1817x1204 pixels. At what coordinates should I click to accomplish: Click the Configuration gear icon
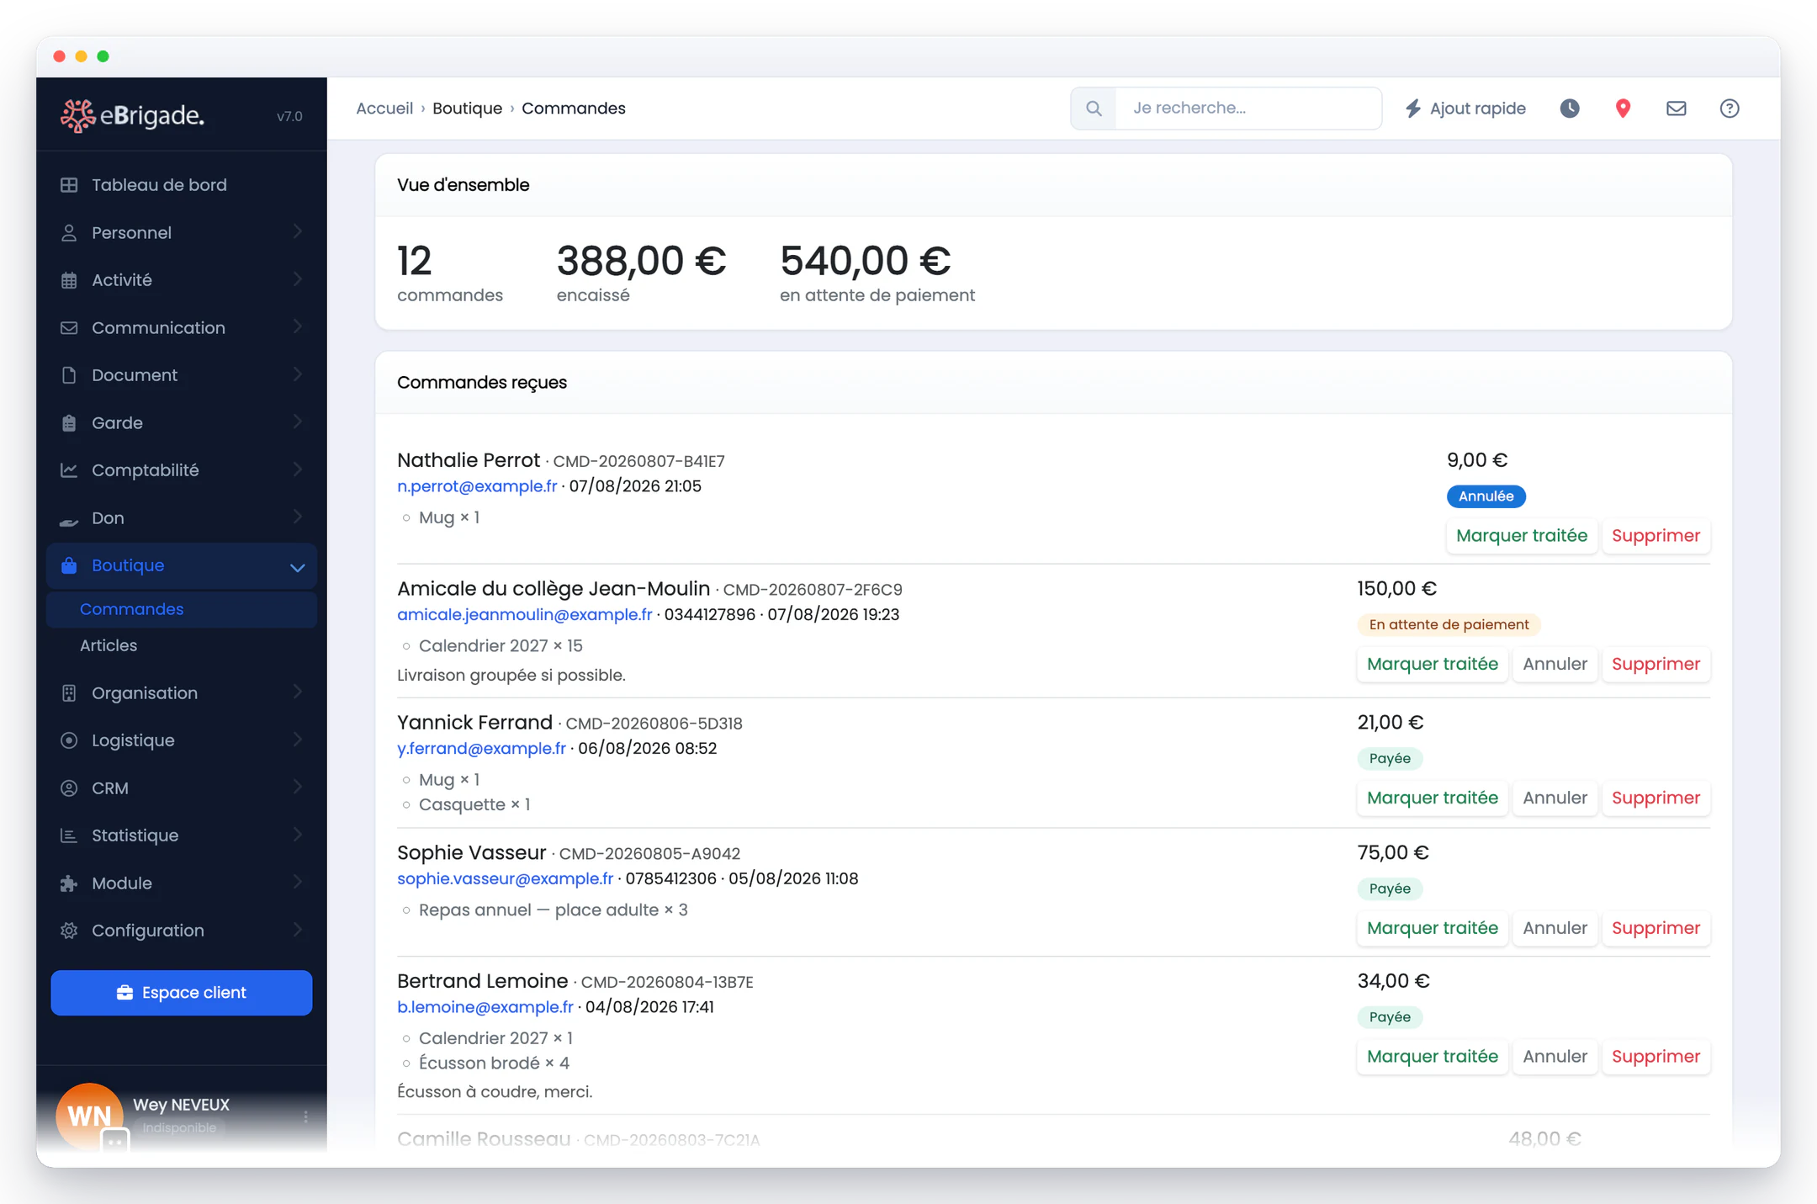(x=69, y=931)
